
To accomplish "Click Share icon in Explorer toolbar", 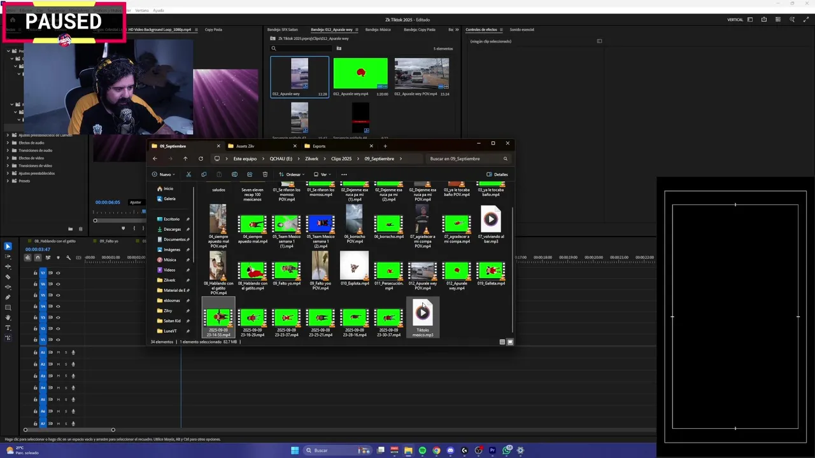I will [250, 174].
